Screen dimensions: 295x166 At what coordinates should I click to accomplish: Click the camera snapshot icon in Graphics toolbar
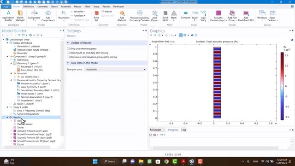[x=192, y=35]
